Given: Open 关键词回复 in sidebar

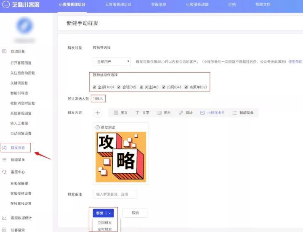Looking at the screenshot, I should [x=19, y=83].
